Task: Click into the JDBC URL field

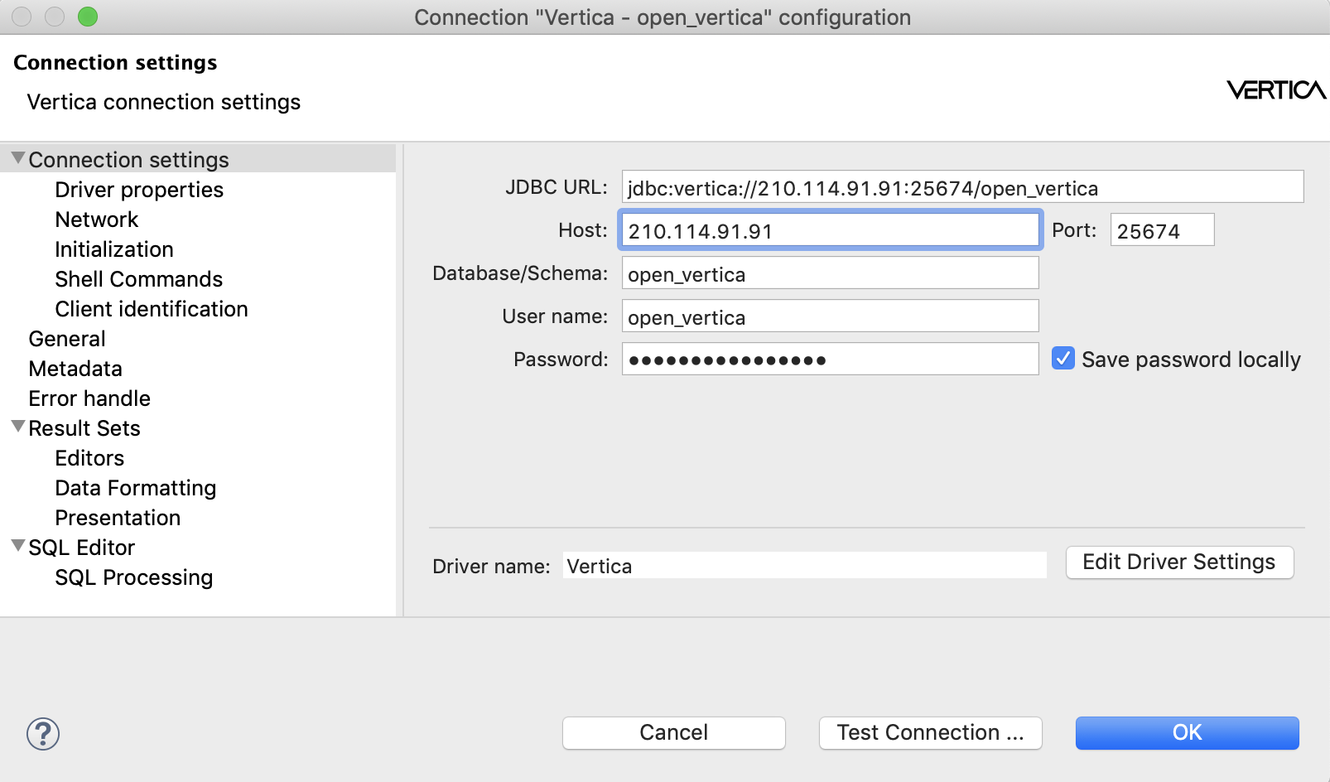Action: click(x=963, y=187)
